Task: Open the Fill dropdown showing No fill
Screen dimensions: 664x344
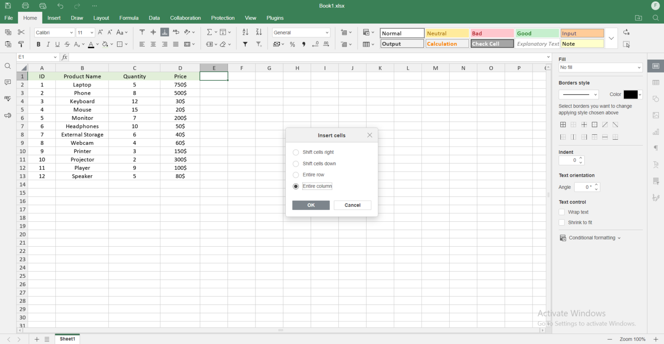Action: coord(600,67)
